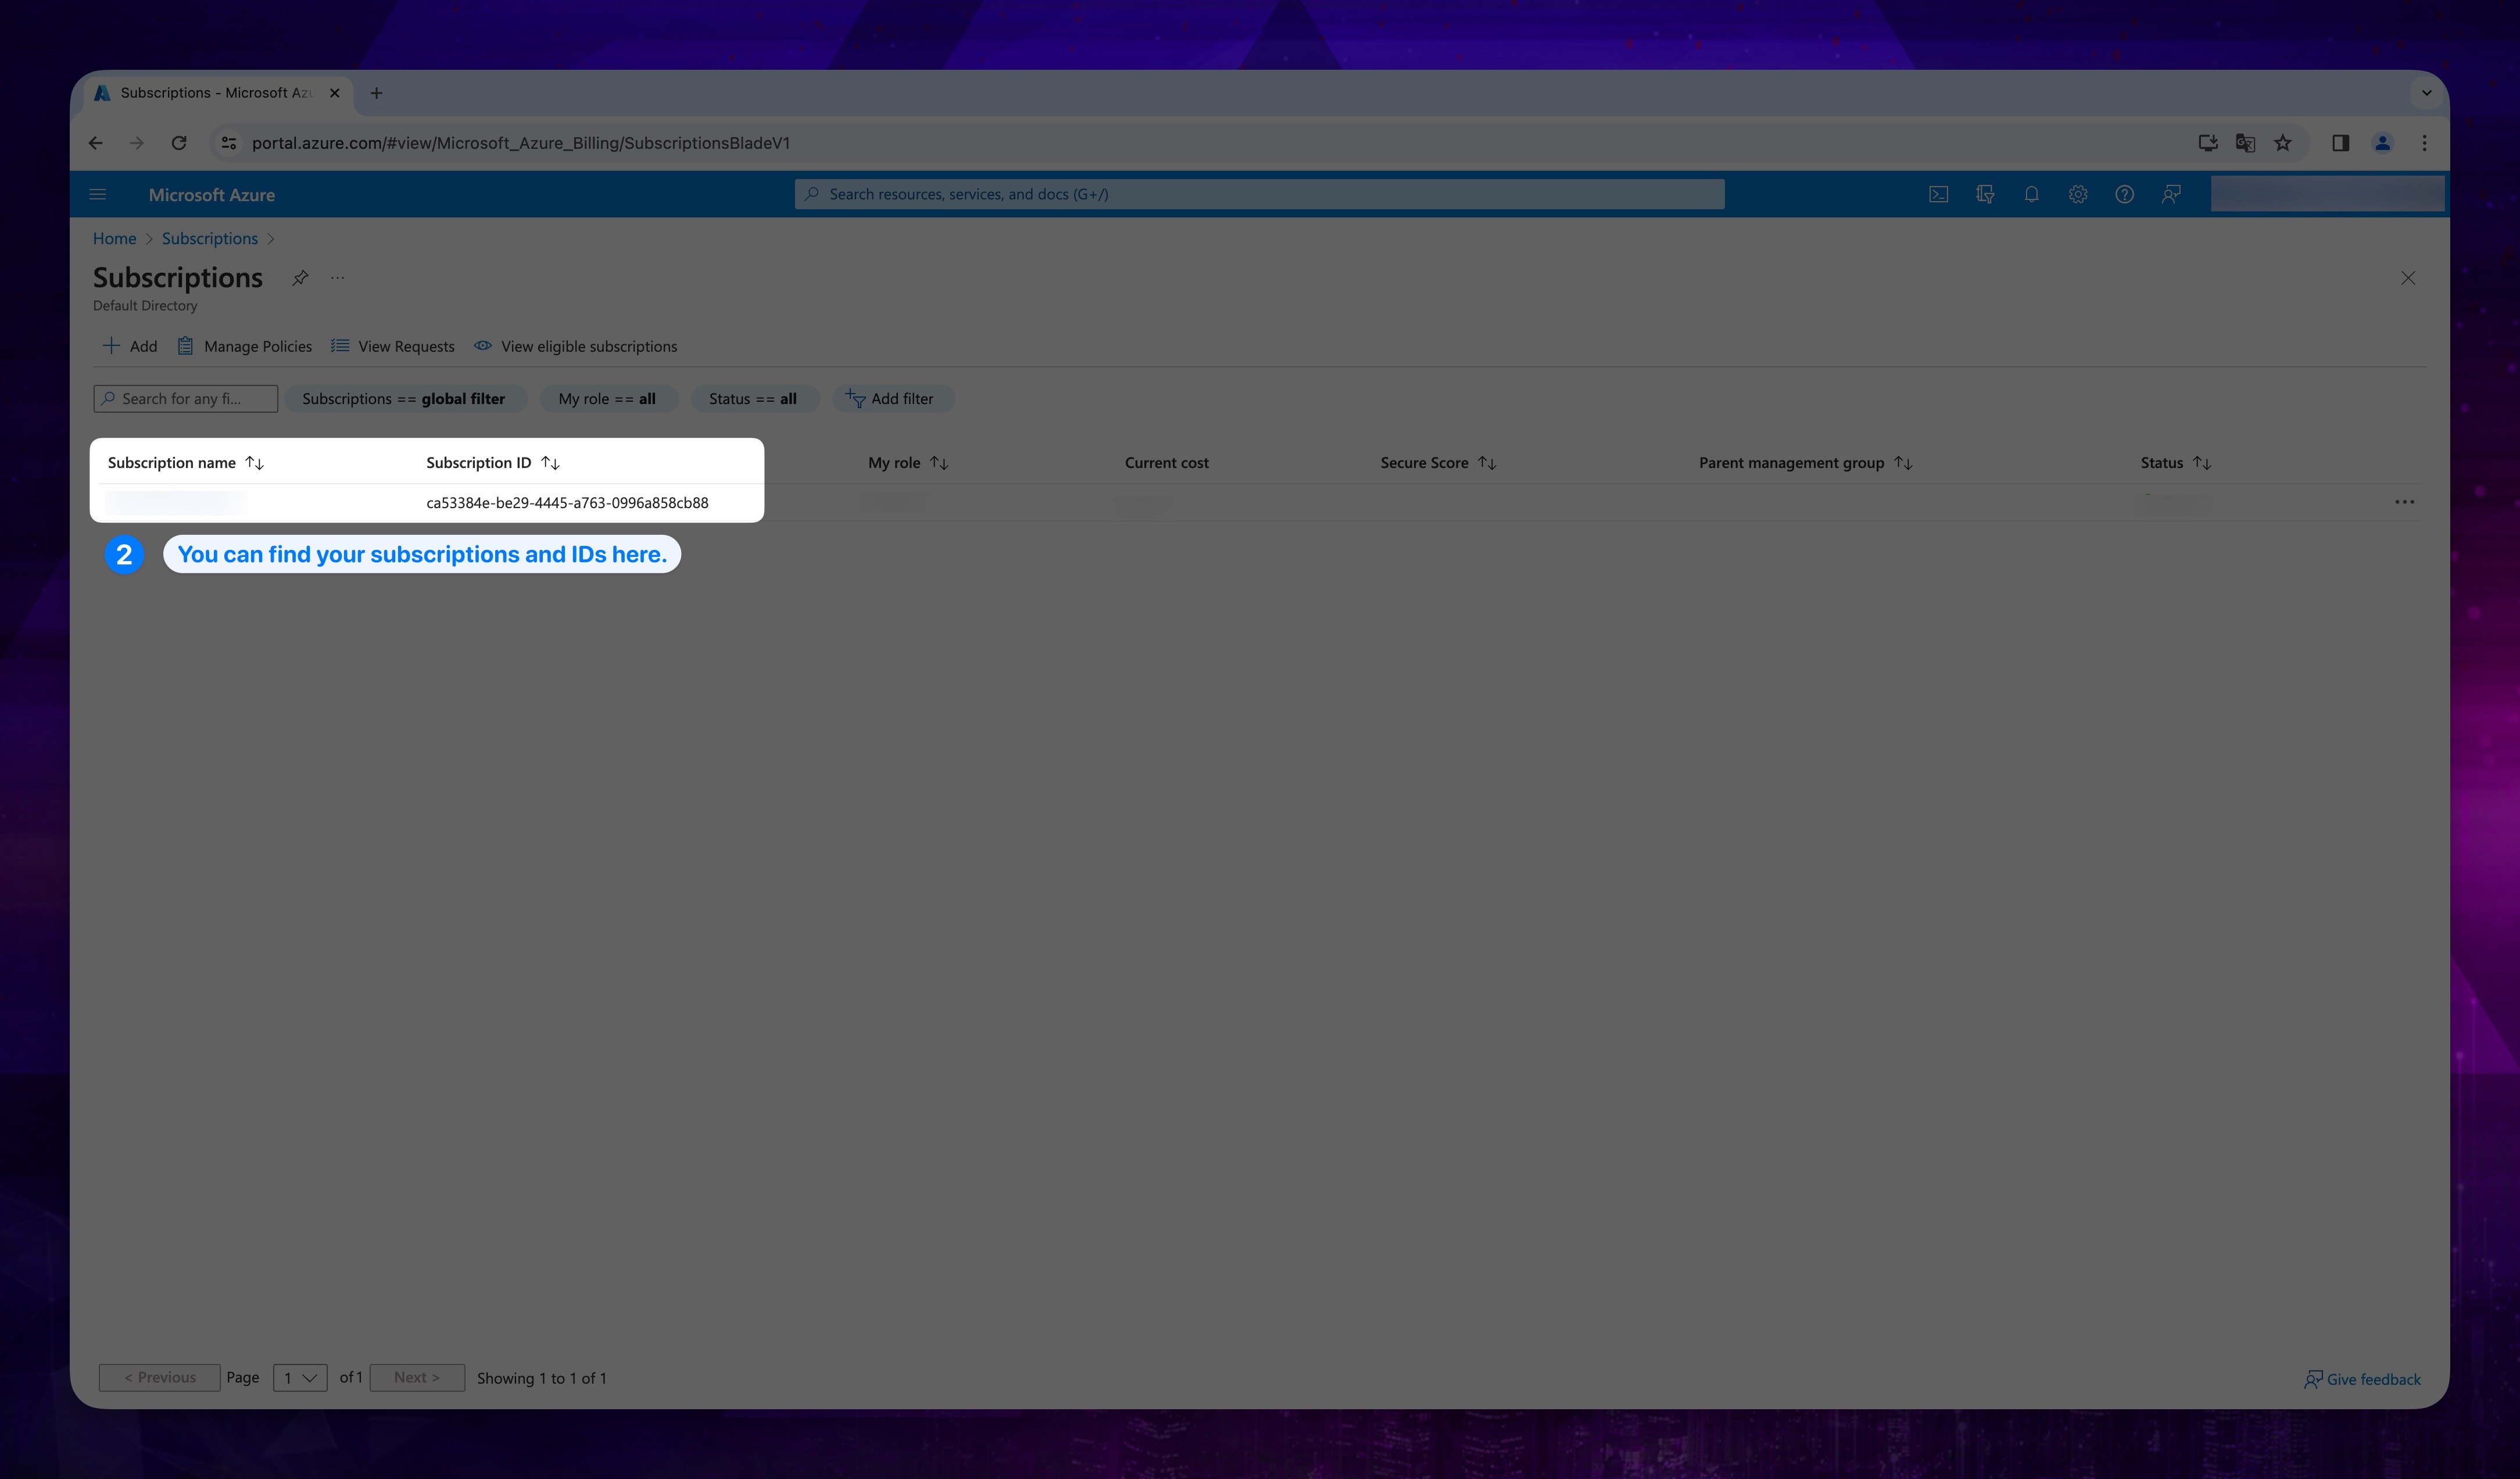Image resolution: width=2520 pixels, height=1479 pixels.
Task: Expand the Subscription ID sort dropdown
Action: tap(551, 461)
